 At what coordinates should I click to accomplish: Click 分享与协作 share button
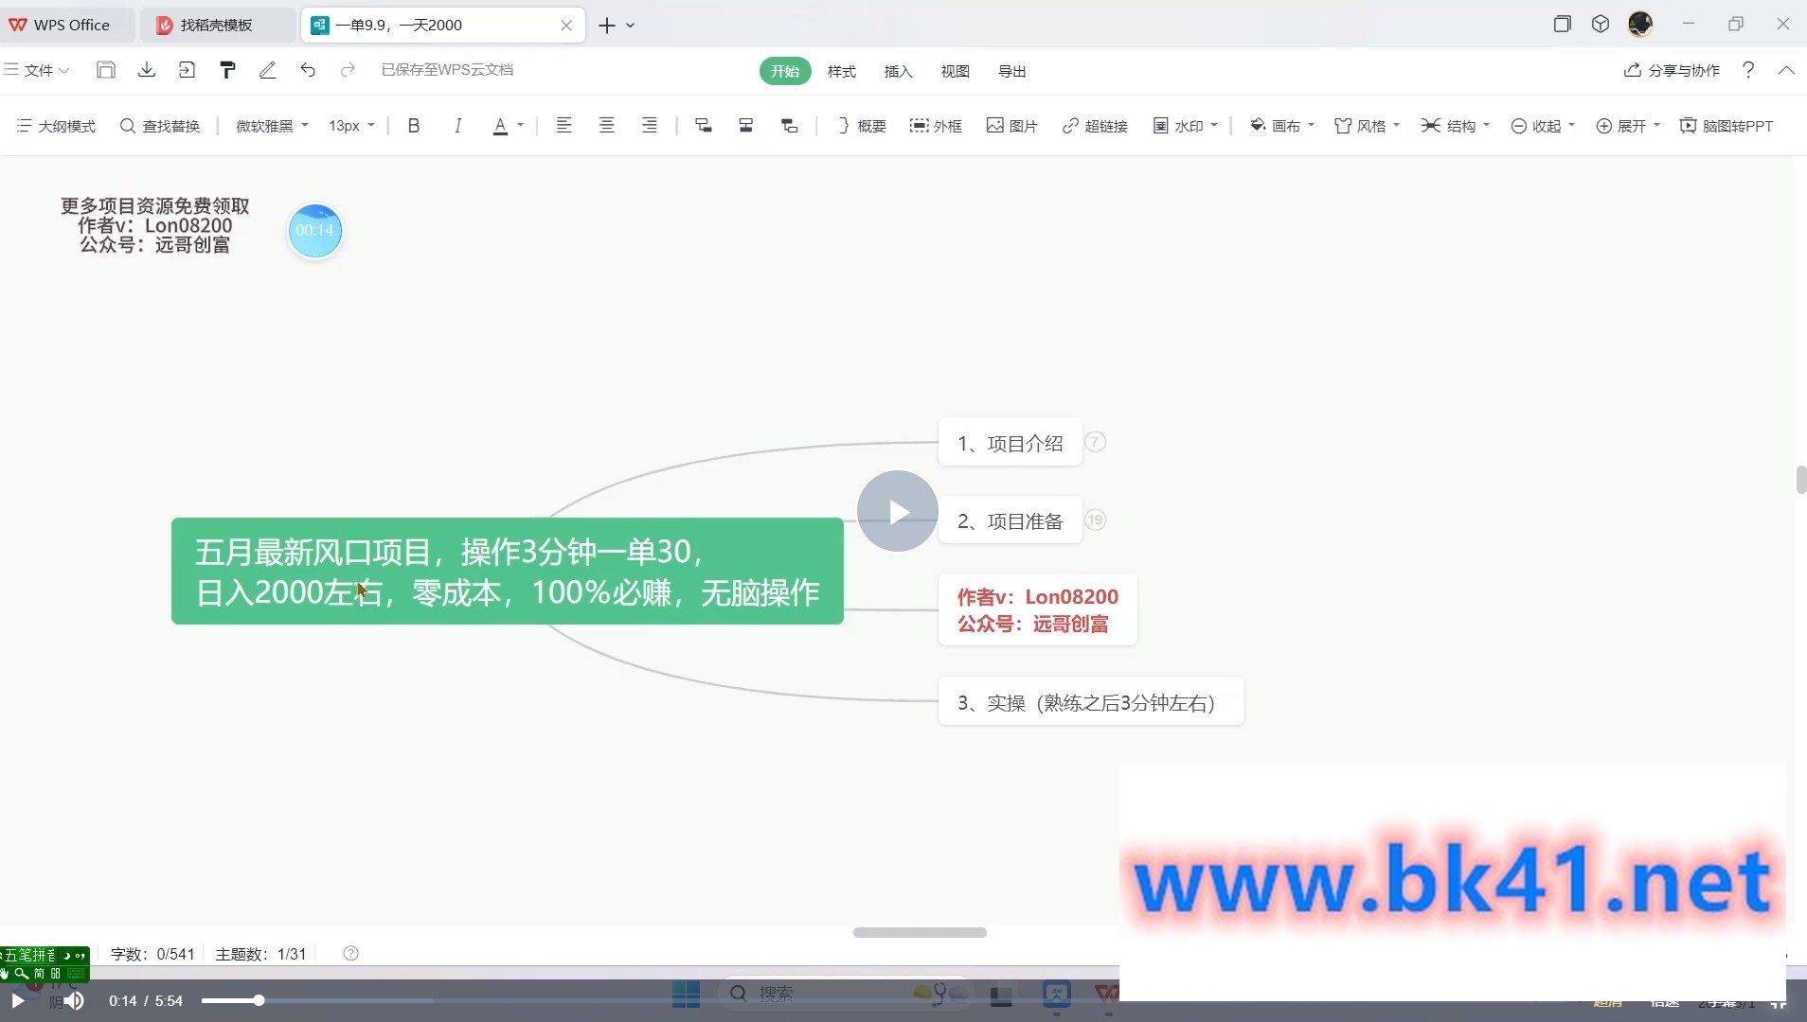pos(1672,70)
